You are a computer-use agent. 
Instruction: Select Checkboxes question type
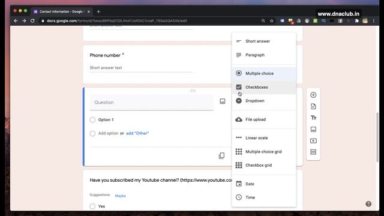[x=264, y=87]
